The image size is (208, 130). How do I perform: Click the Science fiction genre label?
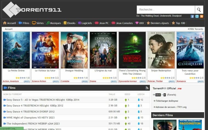coord(39,81)
